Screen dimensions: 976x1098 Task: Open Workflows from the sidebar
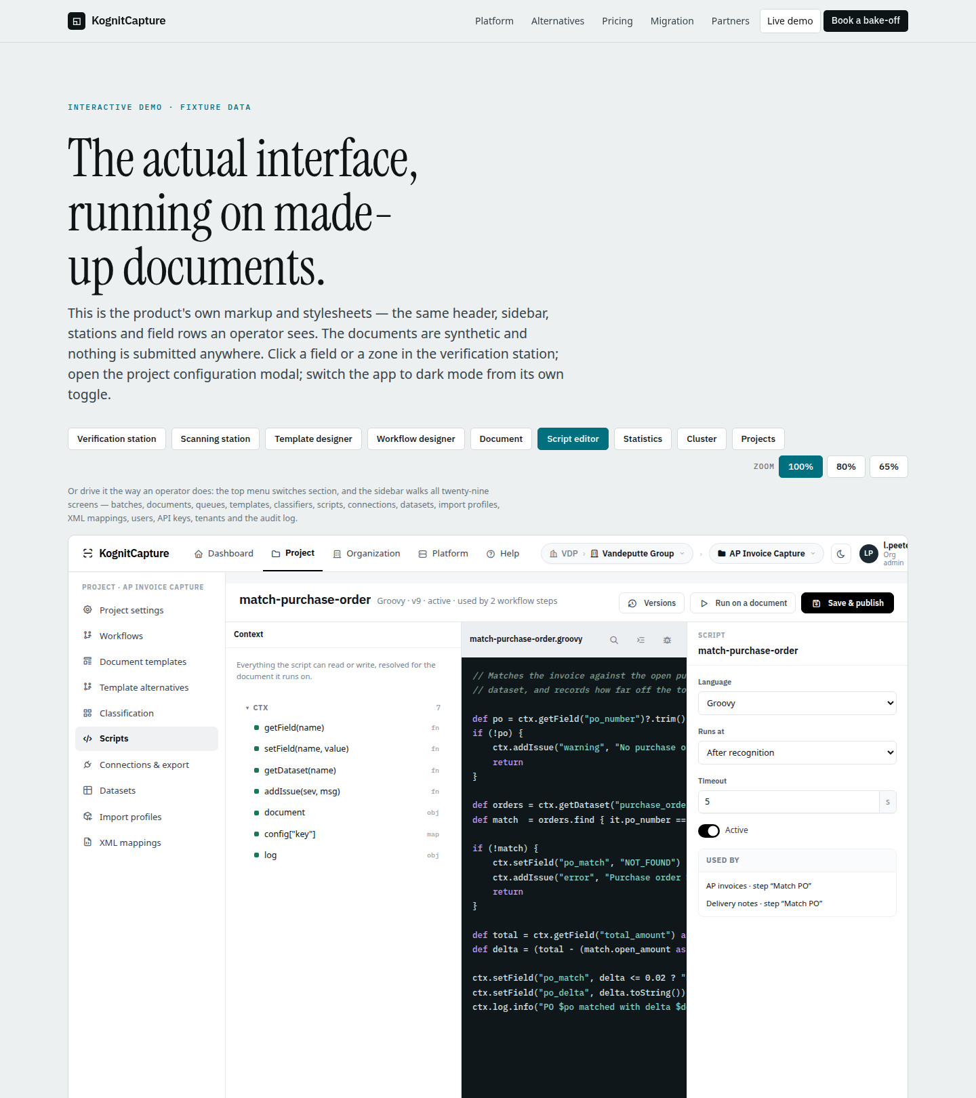146,636
